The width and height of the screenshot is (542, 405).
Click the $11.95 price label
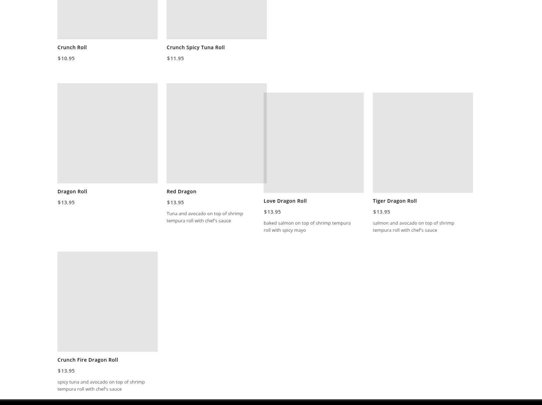coord(175,58)
